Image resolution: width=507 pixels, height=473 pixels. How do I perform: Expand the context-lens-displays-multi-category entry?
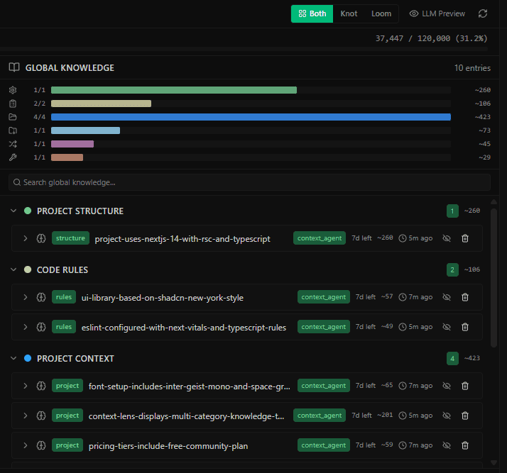pos(26,416)
